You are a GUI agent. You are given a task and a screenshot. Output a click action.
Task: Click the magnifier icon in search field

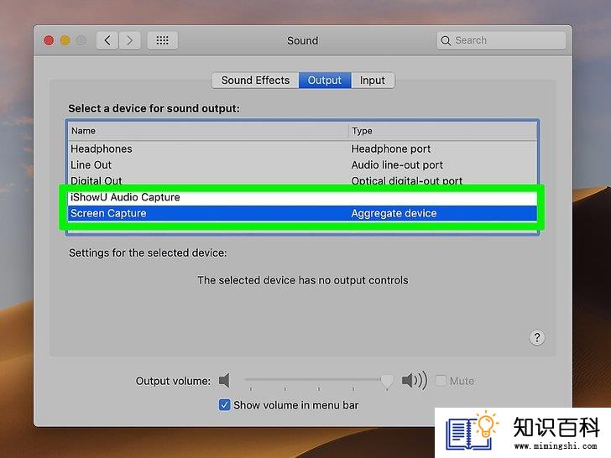tap(446, 40)
